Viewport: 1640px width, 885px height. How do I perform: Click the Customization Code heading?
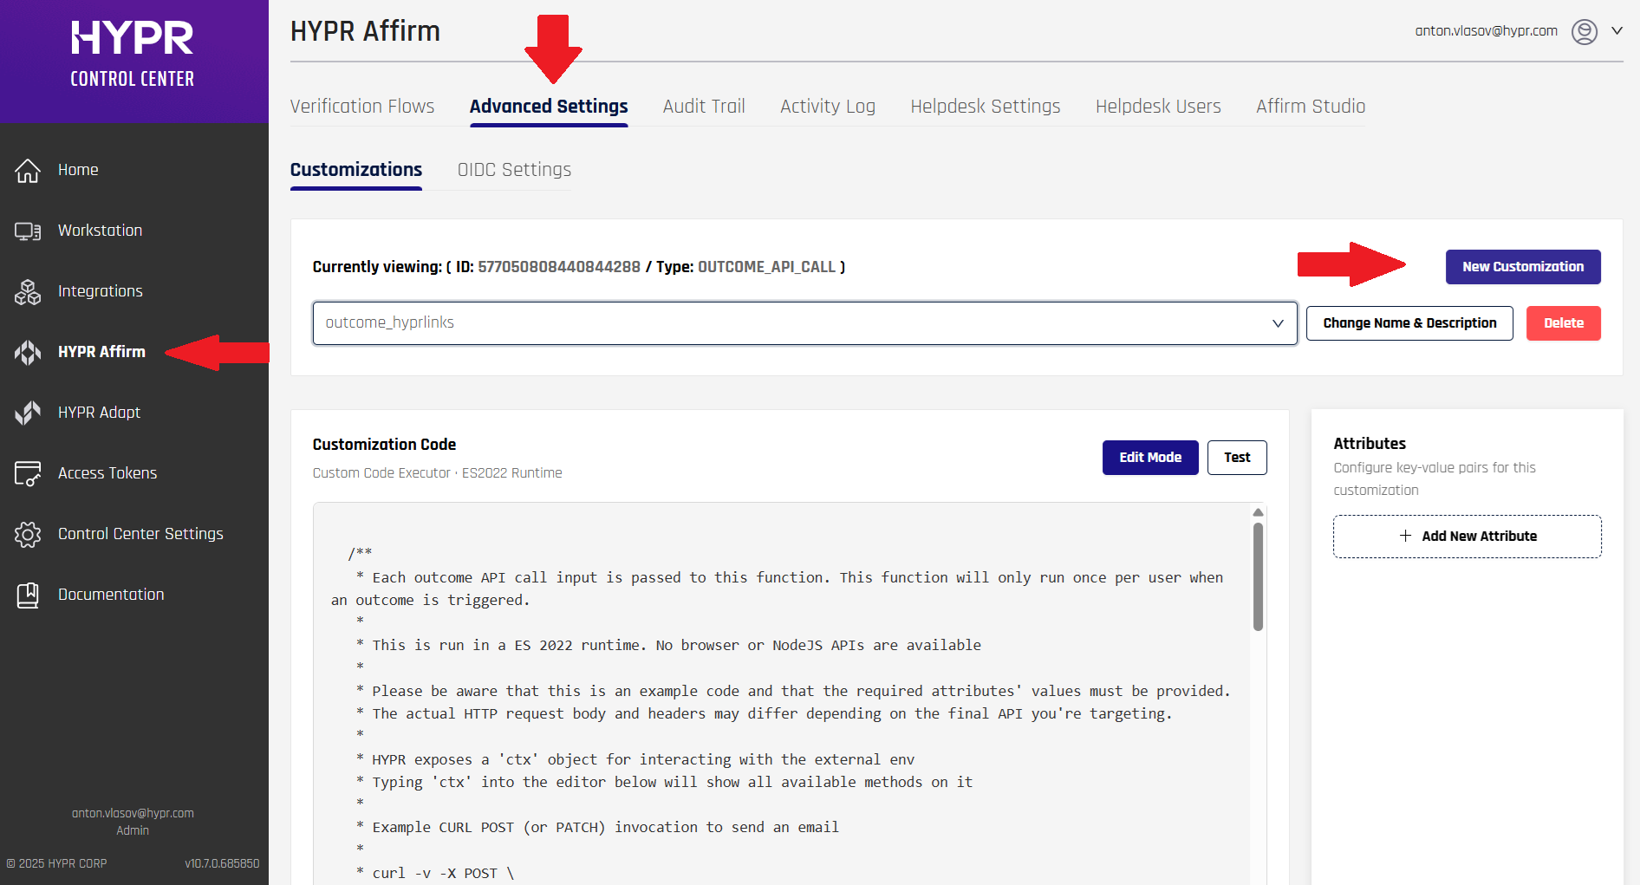384,445
